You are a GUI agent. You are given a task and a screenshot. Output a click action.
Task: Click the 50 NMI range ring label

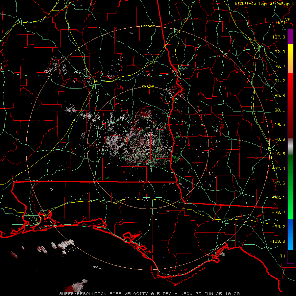148,87
